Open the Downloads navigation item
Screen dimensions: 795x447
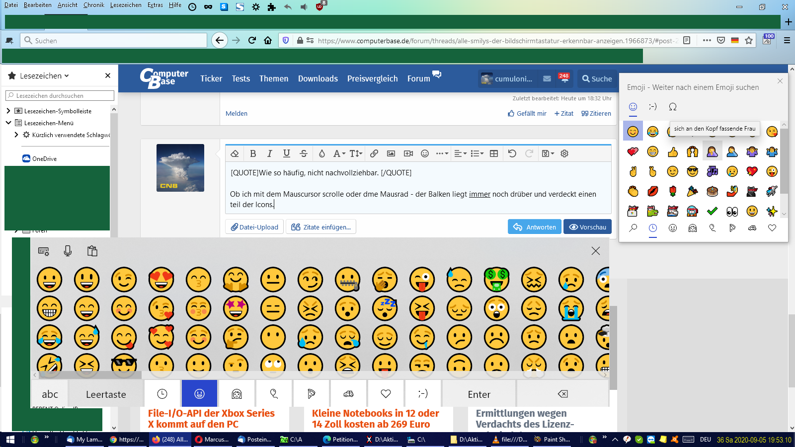318,78
